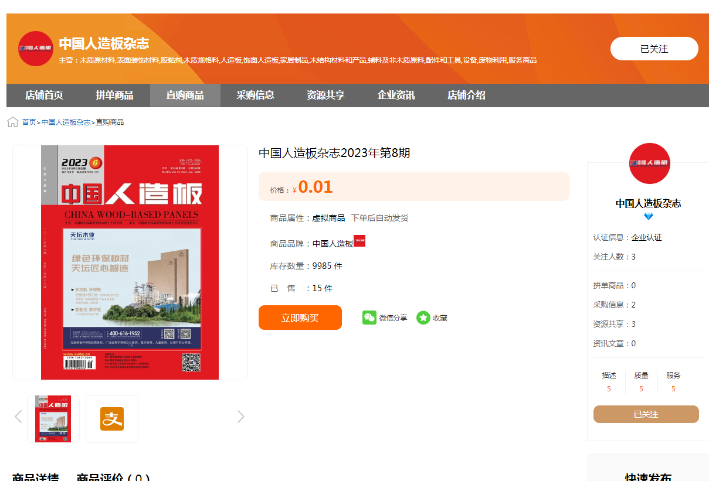Select the 直购商品 tab
The image size is (709, 481).
(x=185, y=95)
